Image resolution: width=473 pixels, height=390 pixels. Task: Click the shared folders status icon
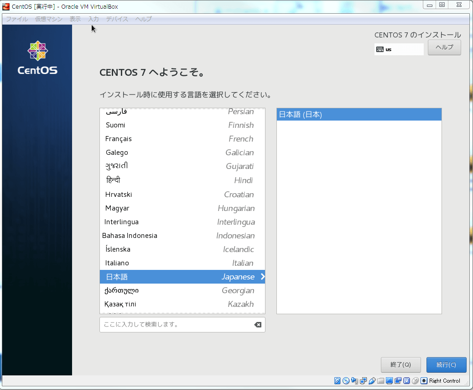coord(381,380)
